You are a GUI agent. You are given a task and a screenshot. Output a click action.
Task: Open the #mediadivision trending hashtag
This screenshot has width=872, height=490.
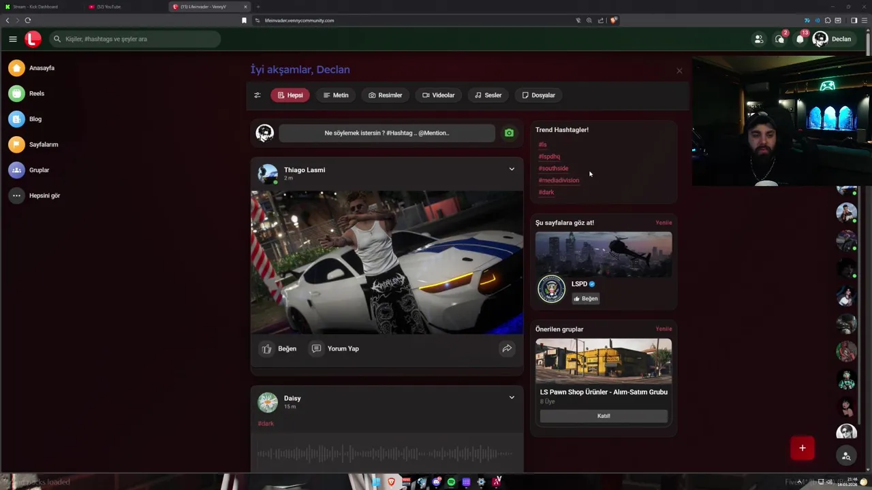[x=559, y=180]
